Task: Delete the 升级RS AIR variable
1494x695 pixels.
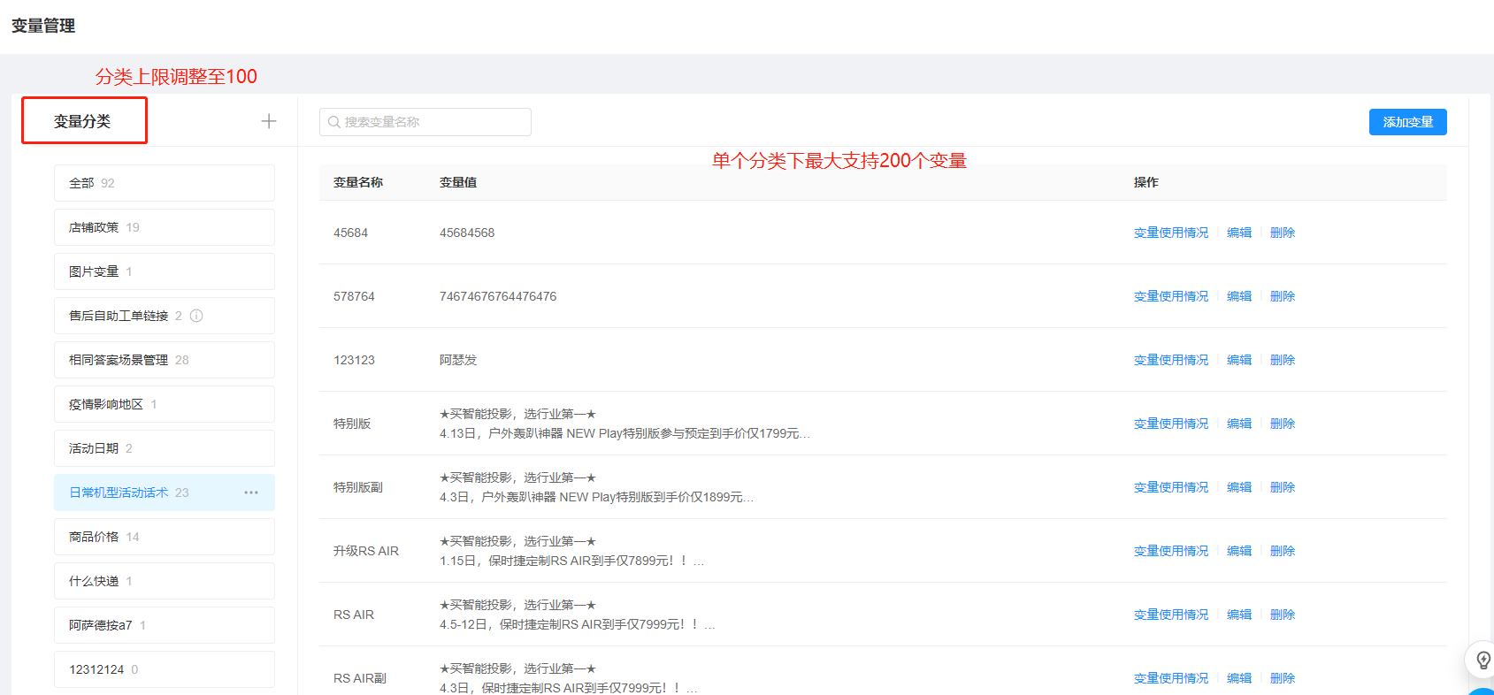Action: pos(1283,551)
